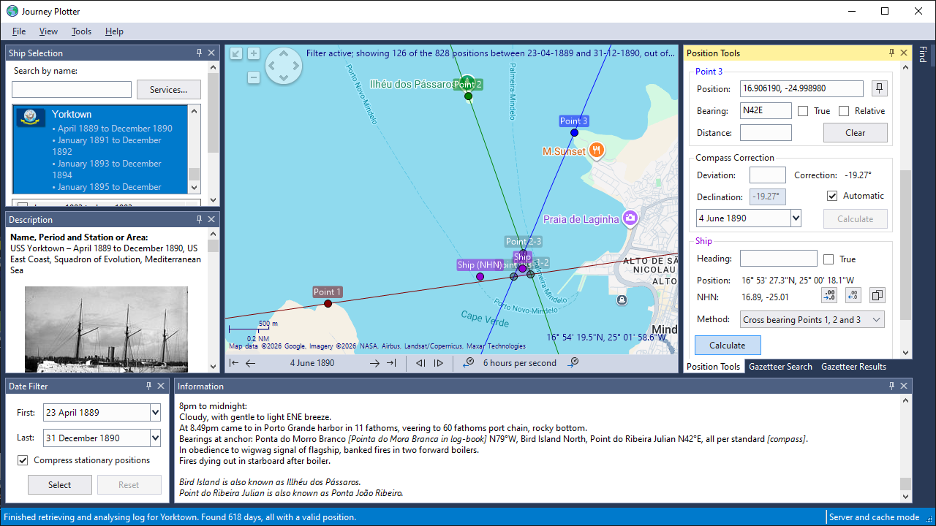The width and height of the screenshot is (936, 526).
Task: Click the M.Sunset restaurant marker on map
Action: coord(597,150)
